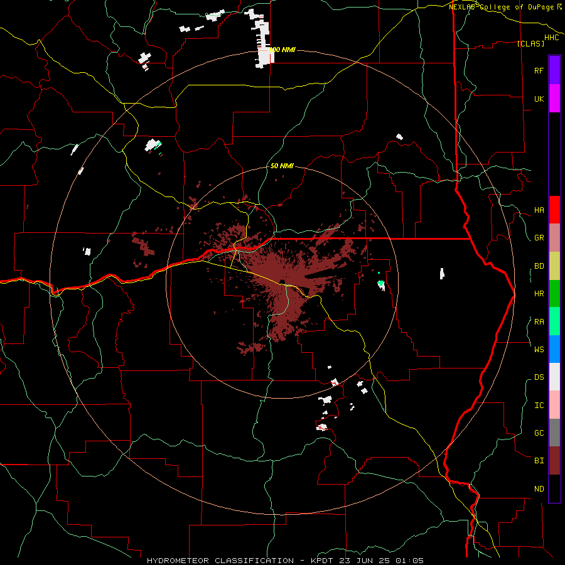Click the '50 NMI' range ring label
This screenshot has height=565, width=565.
282,166
